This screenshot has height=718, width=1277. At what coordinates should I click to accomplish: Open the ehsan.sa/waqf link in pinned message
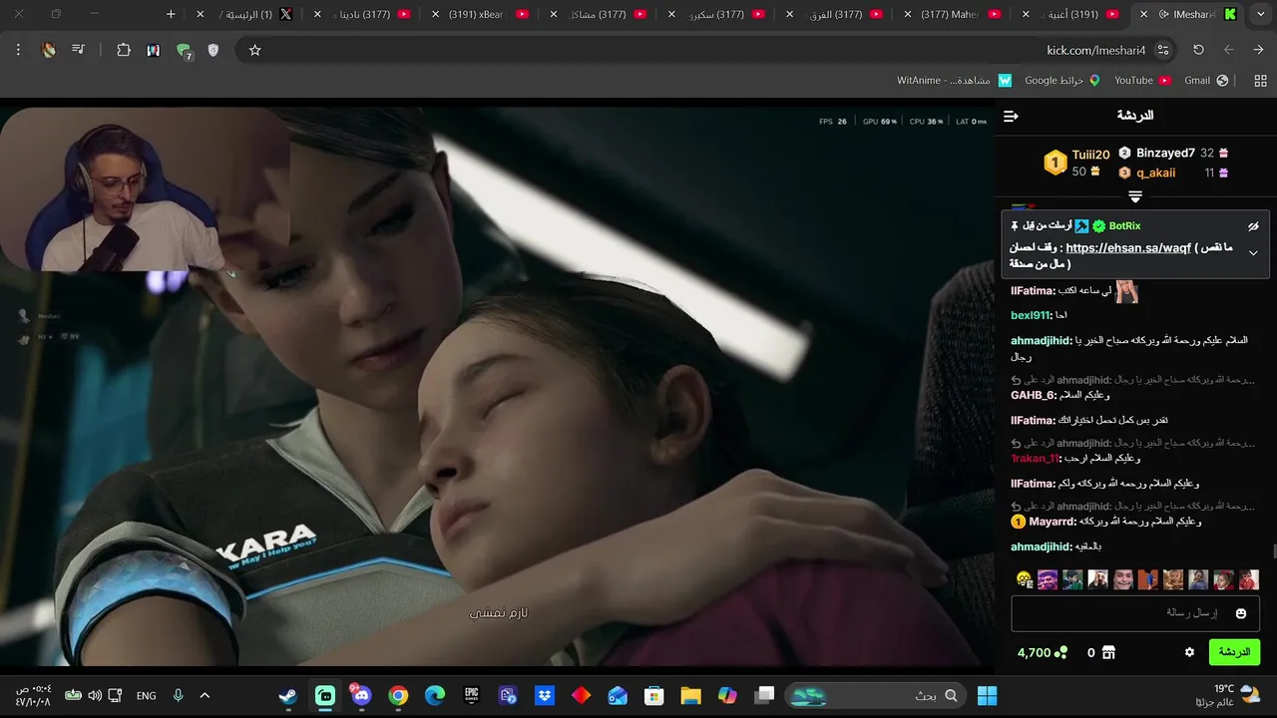[1128, 247]
